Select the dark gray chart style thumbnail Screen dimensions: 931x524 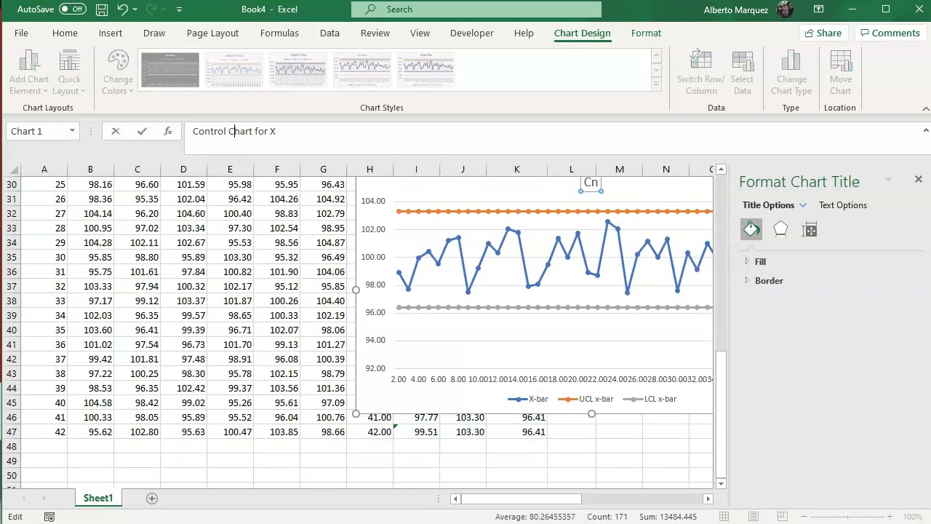click(170, 70)
